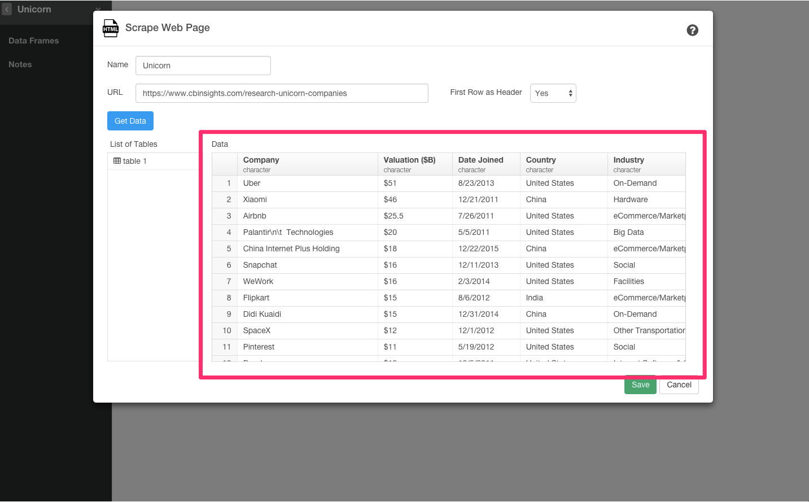Click the Big Data industry cell
Viewport: 809px width, 502px height.
click(x=646, y=232)
